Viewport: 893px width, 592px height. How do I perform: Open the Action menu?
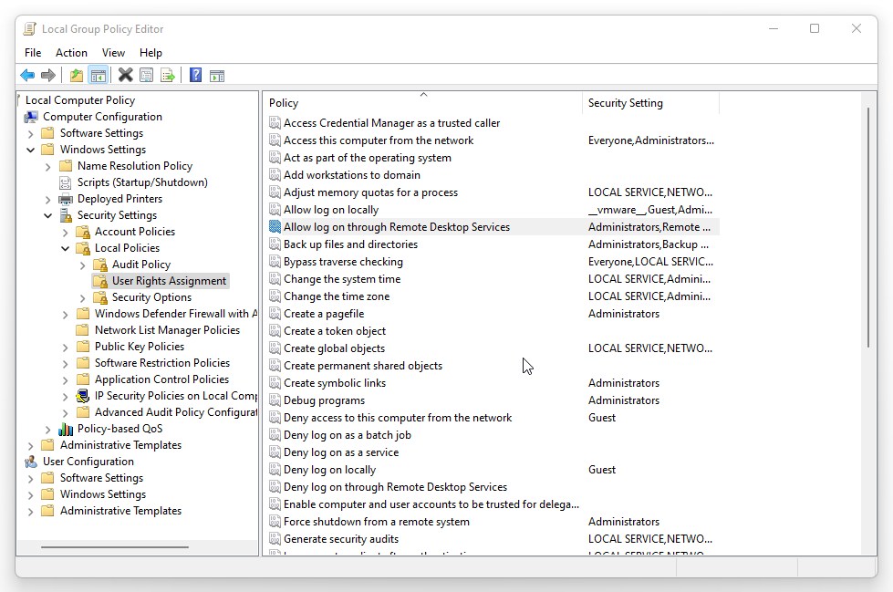click(x=71, y=53)
